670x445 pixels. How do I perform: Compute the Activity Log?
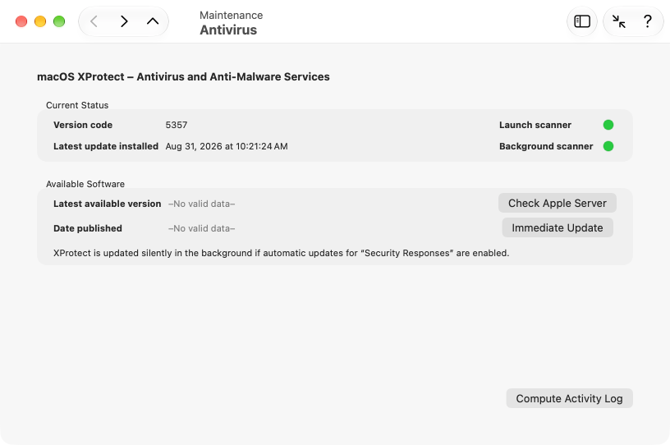pyautogui.click(x=569, y=398)
